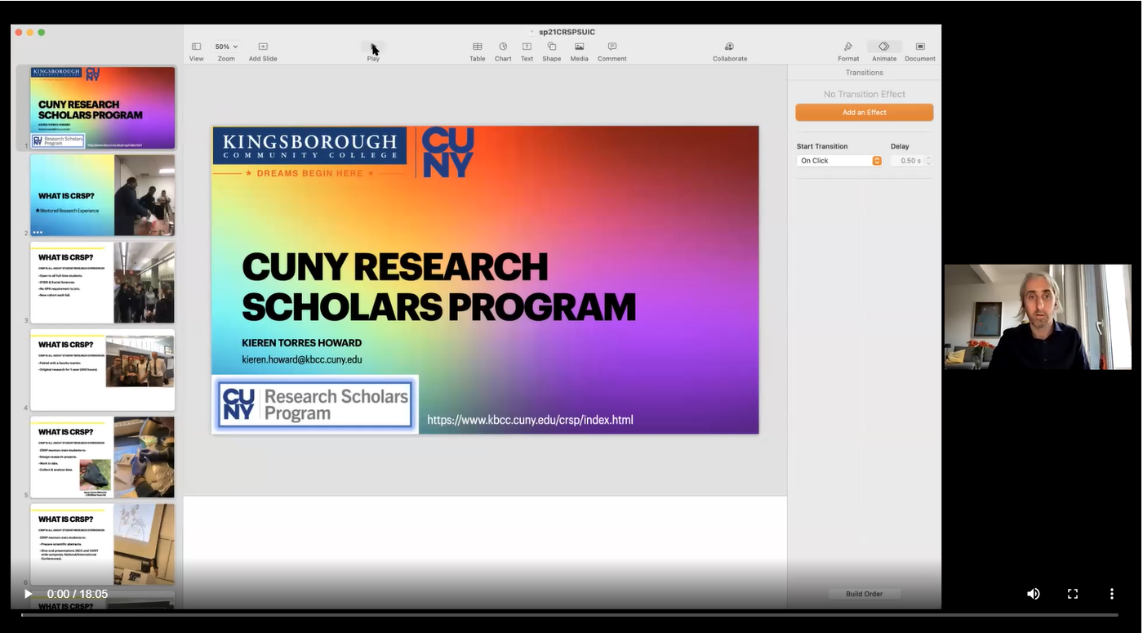Insert a Chart
1143x633 pixels.
[503, 51]
